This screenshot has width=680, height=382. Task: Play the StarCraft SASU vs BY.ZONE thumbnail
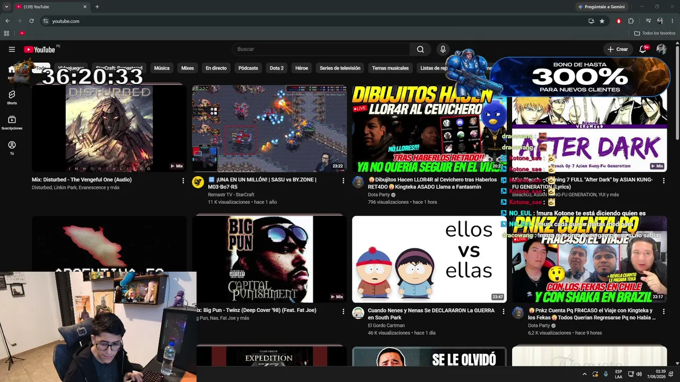pyautogui.click(x=269, y=128)
